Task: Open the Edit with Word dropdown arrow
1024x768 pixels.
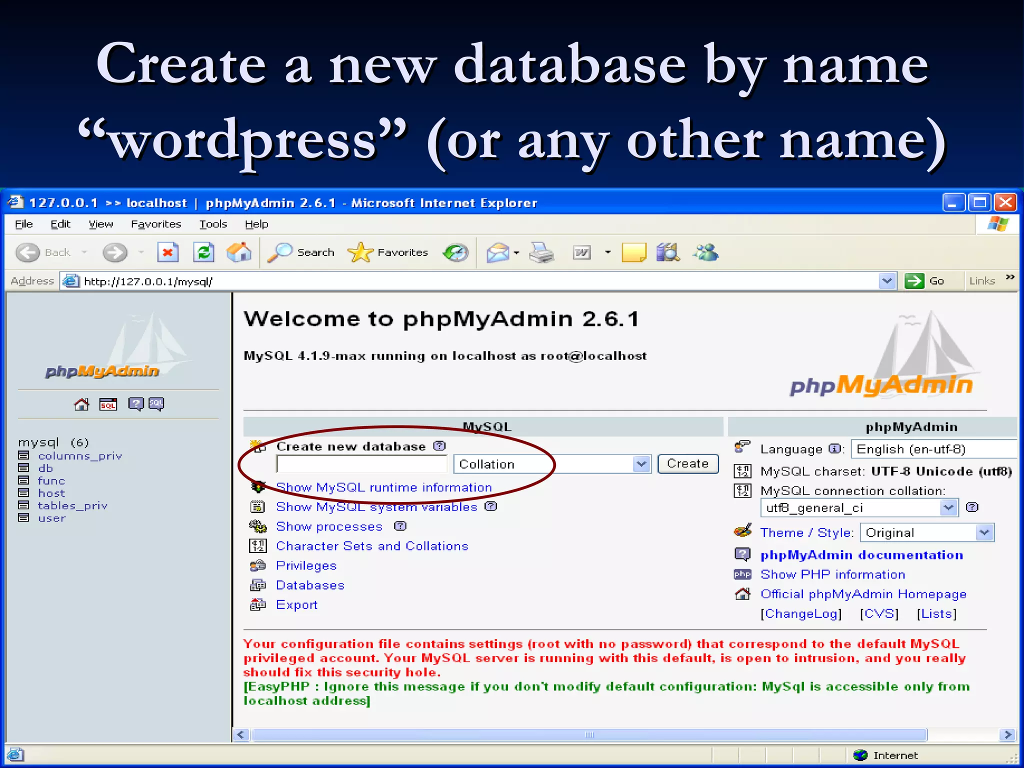Action: point(607,252)
